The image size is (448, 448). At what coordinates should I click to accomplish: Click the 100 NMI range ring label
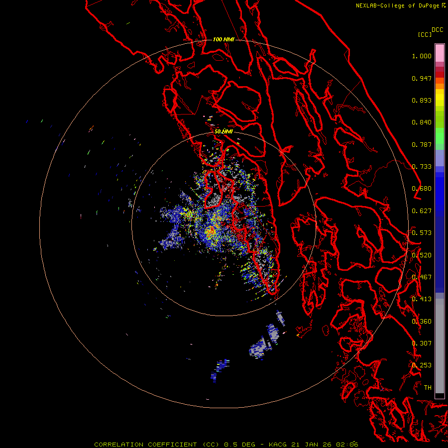point(224,39)
